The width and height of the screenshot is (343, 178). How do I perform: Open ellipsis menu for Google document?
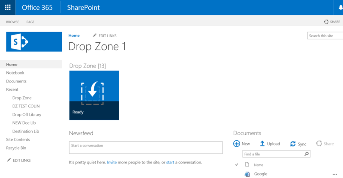335,174
